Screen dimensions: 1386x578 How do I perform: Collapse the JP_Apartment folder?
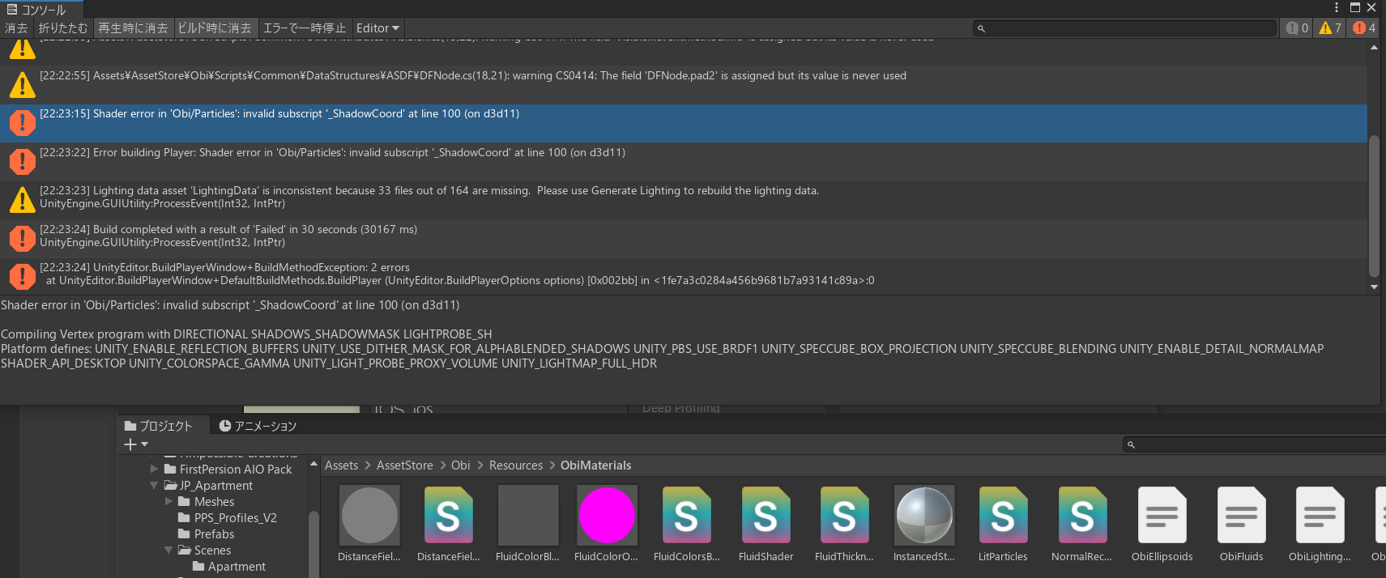coord(154,486)
